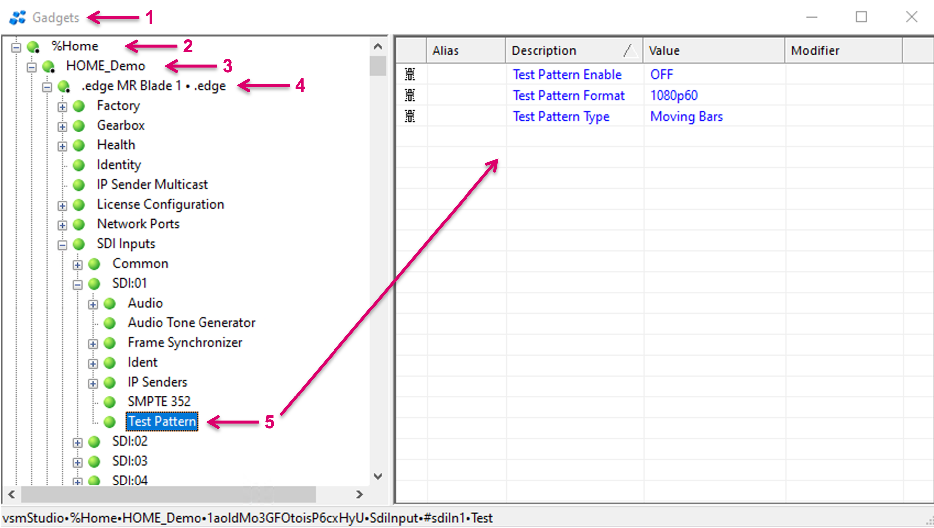Click the green status dot beside SMPTE 352

pos(109,402)
